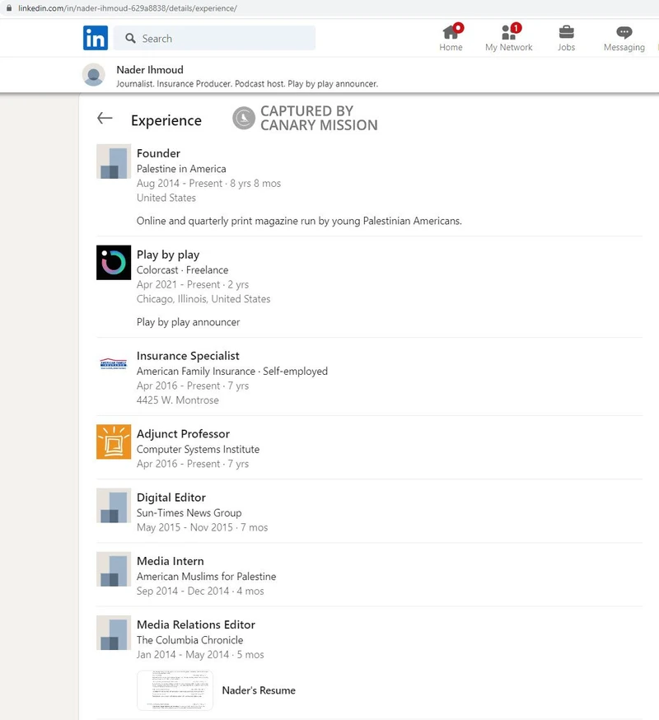Screen dimensions: 659x720
Task: Click Colorcast · Freelance text
Action: [x=182, y=270]
